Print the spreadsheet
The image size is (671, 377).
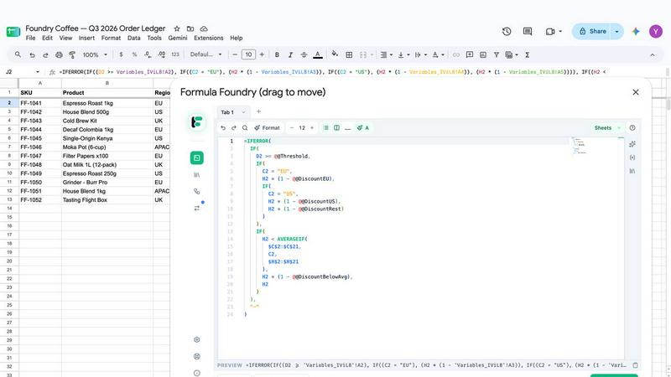pyautogui.click(x=59, y=54)
